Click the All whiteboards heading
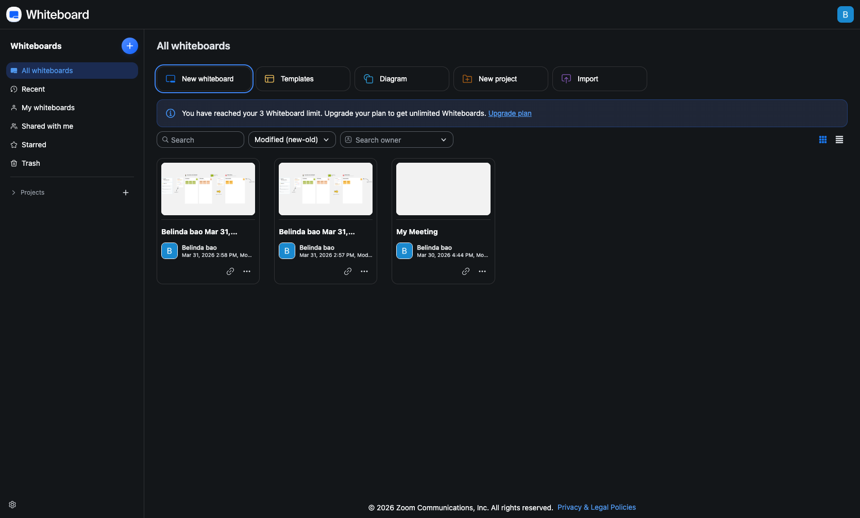The image size is (860, 518). (x=193, y=46)
